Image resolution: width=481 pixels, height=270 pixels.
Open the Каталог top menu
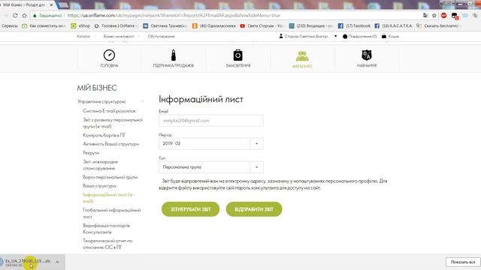[83, 36]
